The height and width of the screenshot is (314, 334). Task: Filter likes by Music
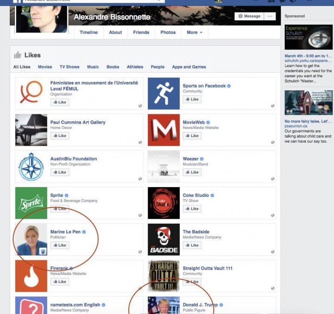pos(93,67)
